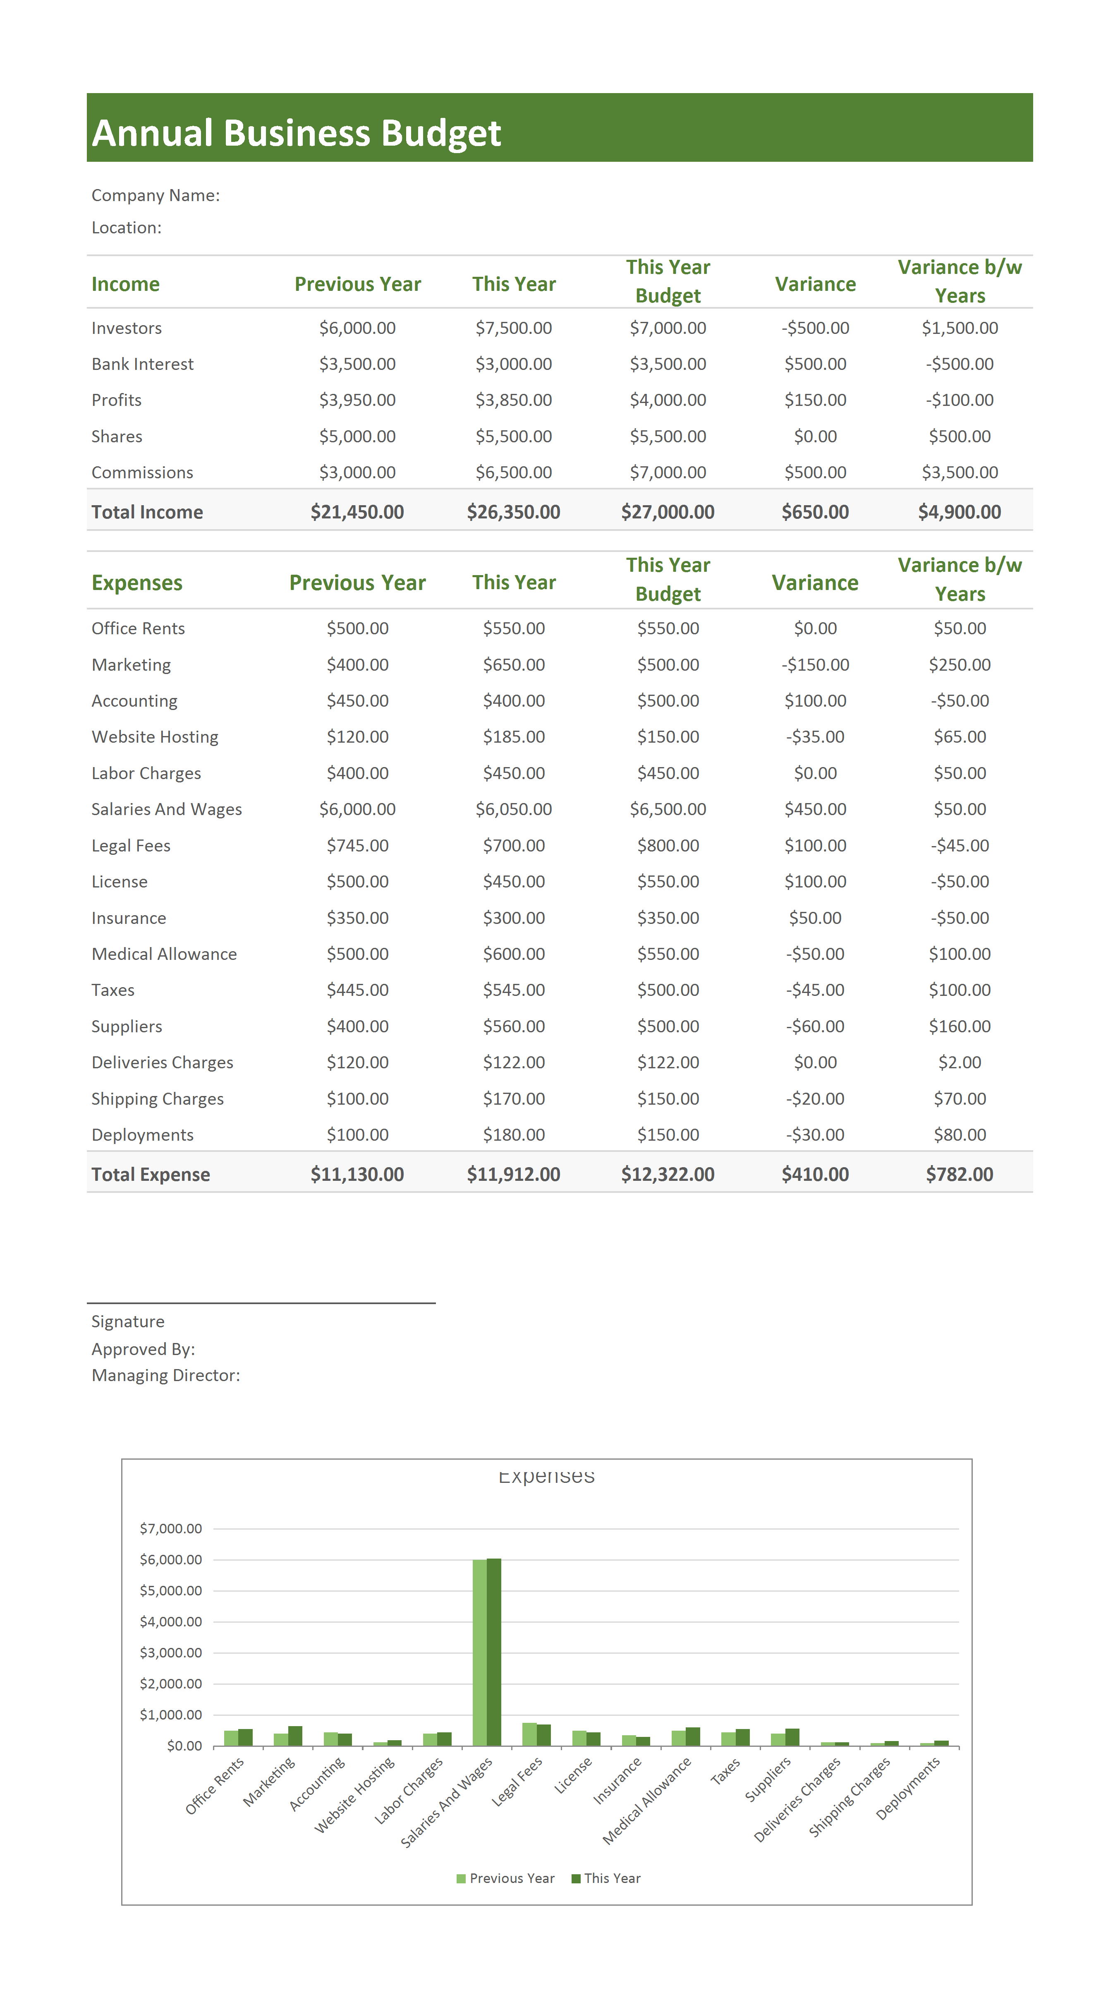Click Suppliers variance between years $160.00
This screenshot has height=2005, width=1120.
[960, 1026]
